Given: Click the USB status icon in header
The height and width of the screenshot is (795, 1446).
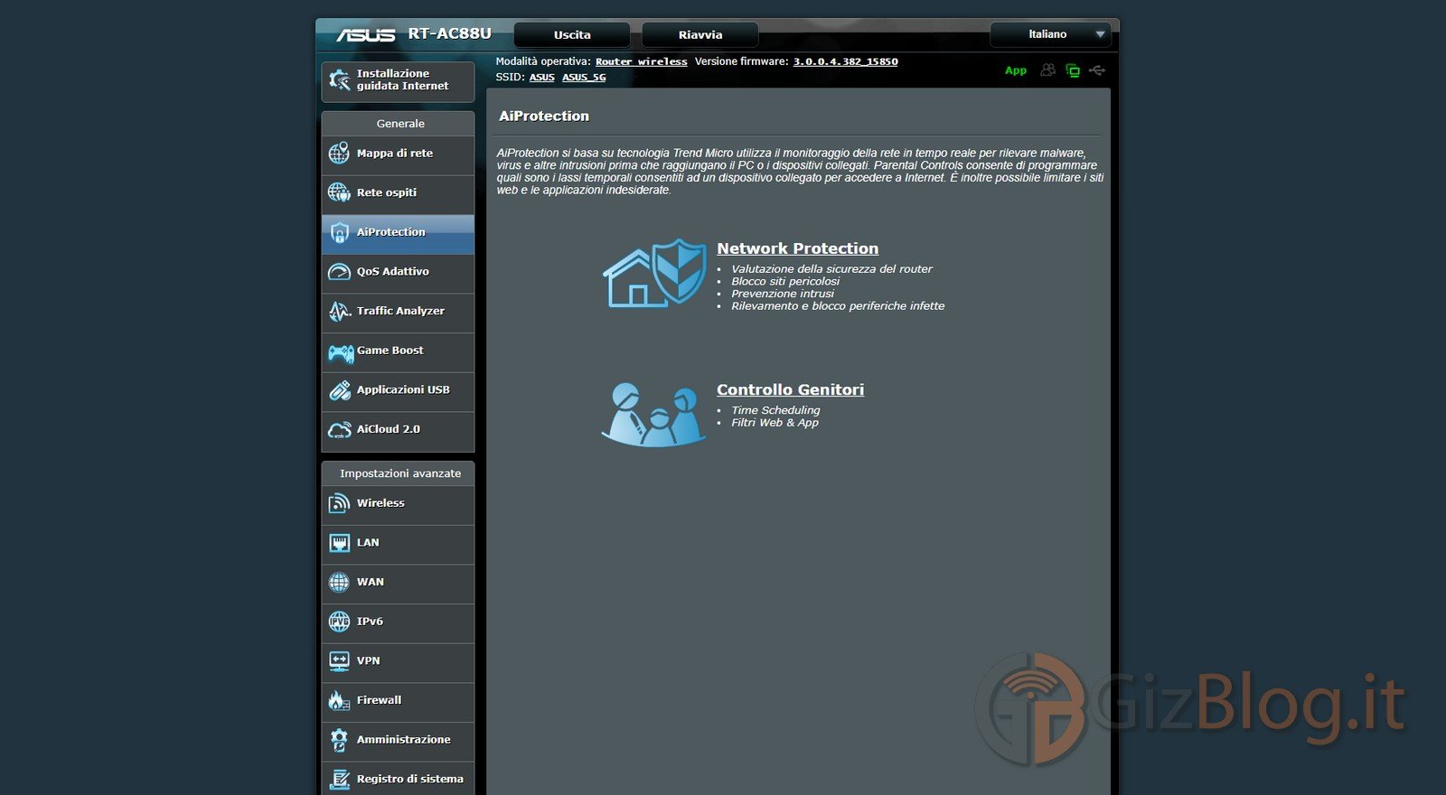Looking at the screenshot, I should (x=1097, y=70).
